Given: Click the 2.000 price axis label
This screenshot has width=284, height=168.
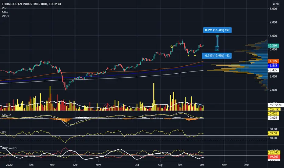Looking at the screenshot, I should click(x=273, y=90).
